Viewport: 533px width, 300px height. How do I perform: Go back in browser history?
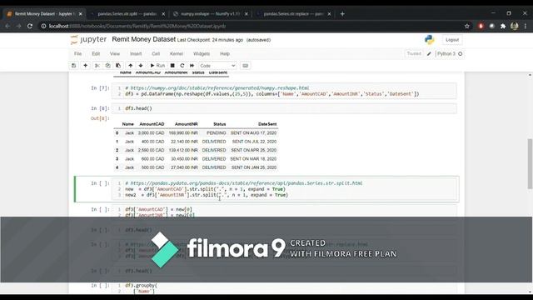pyautogui.click(x=7, y=26)
